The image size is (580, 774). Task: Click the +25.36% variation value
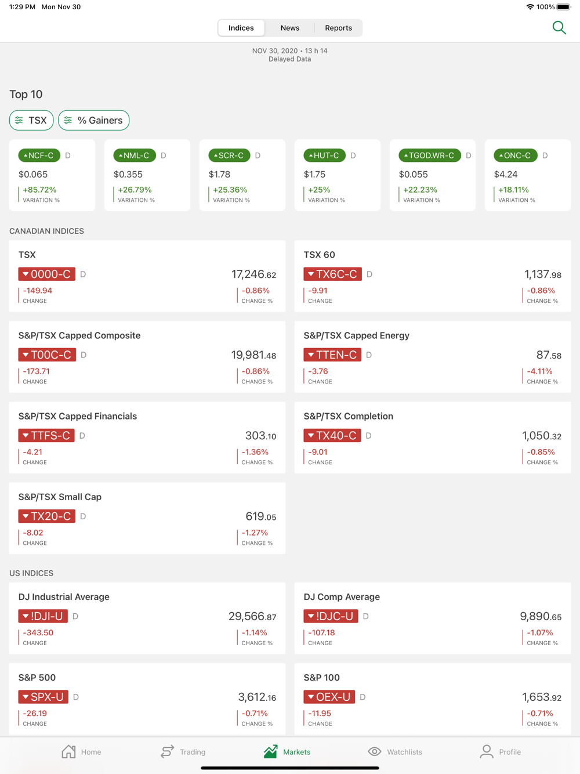point(230,190)
